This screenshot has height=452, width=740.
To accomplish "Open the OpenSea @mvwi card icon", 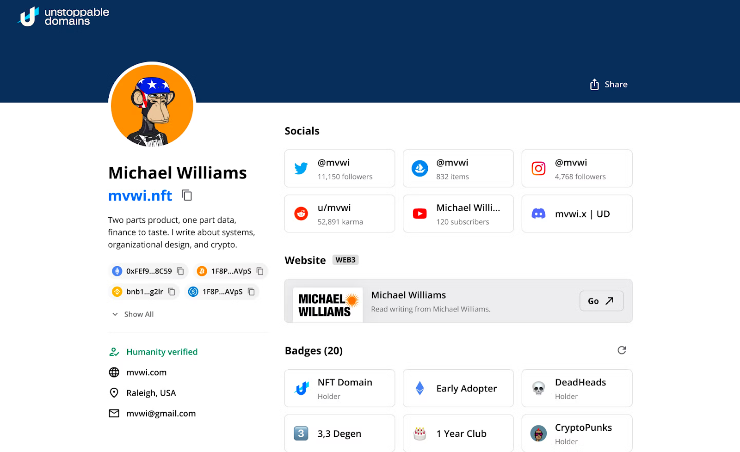I will pyautogui.click(x=420, y=168).
